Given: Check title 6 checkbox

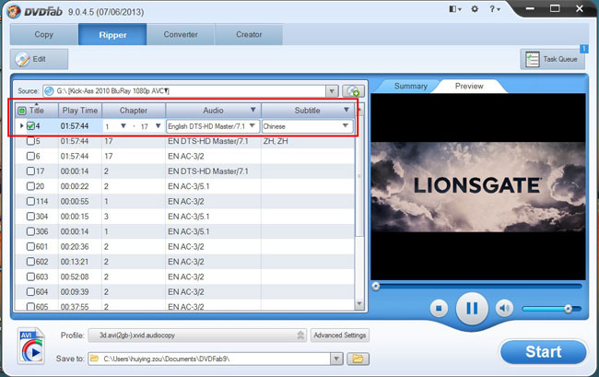Looking at the screenshot, I should point(30,156).
